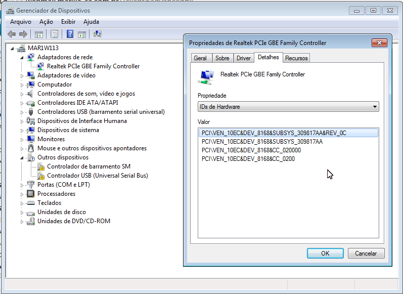This screenshot has width=403, height=294.
Task: Switch to the Driver tab
Action: click(x=244, y=58)
